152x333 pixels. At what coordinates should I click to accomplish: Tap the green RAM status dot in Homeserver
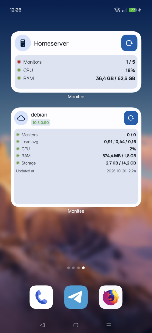click(19, 78)
